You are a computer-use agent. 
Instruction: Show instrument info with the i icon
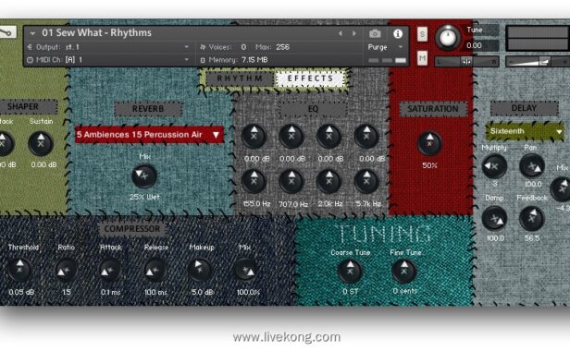click(398, 34)
